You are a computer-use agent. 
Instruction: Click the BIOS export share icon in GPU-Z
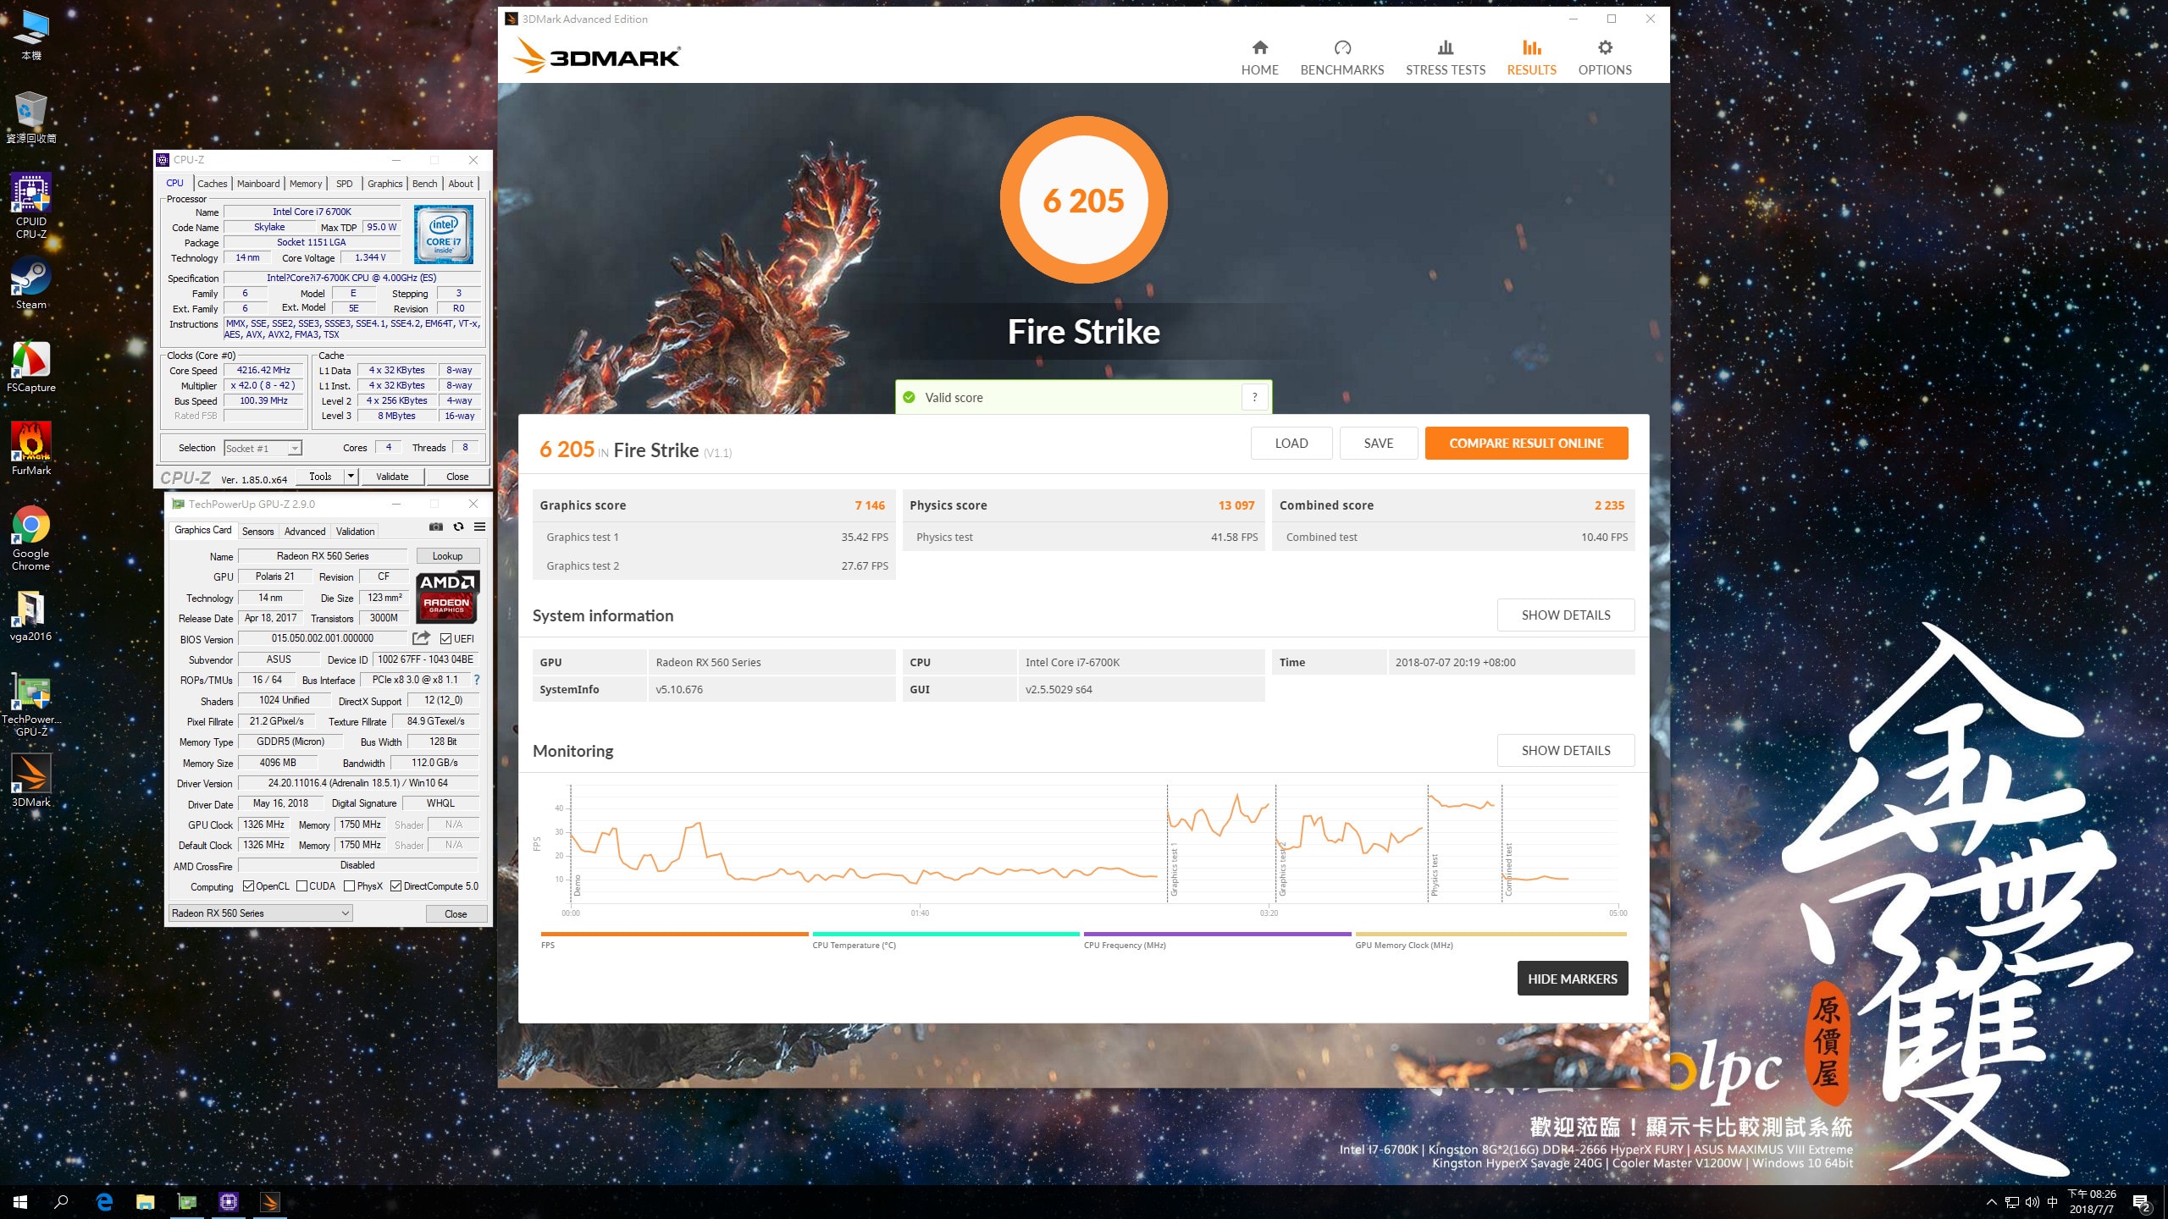point(421,638)
